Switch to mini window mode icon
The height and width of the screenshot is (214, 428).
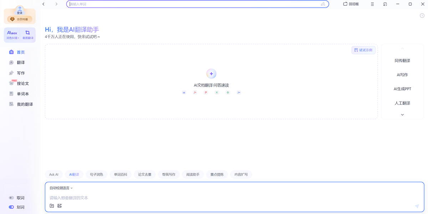click(x=385, y=4)
